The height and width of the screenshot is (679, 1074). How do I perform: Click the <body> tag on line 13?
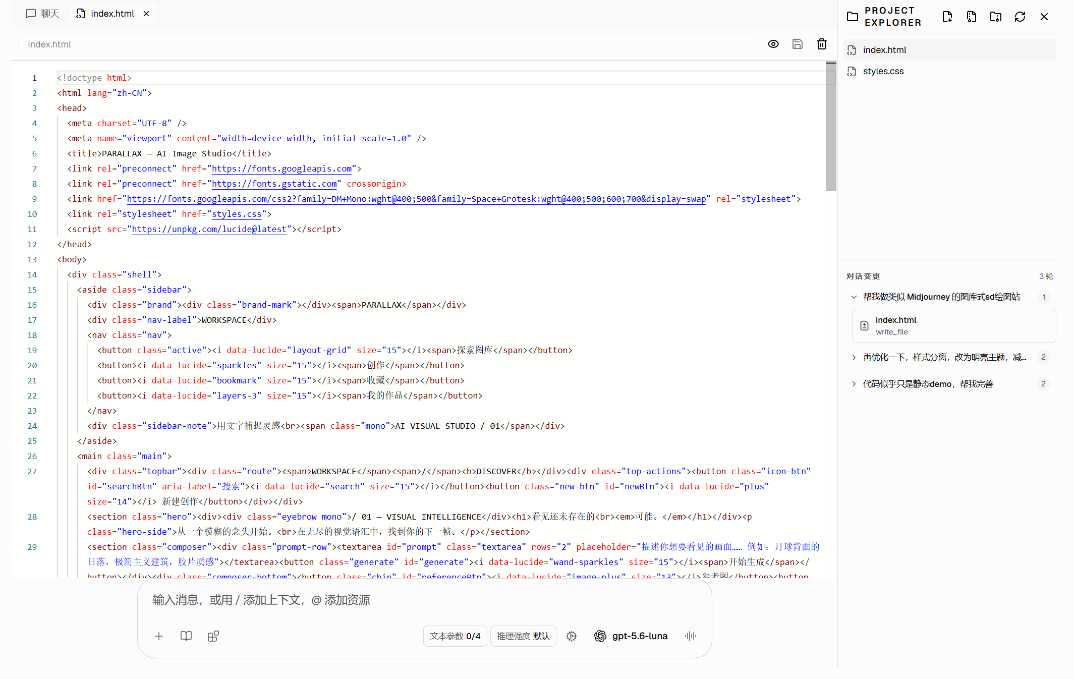click(x=72, y=259)
